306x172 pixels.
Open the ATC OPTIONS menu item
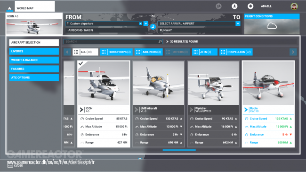pyautogui.click(x=34, y=78)
